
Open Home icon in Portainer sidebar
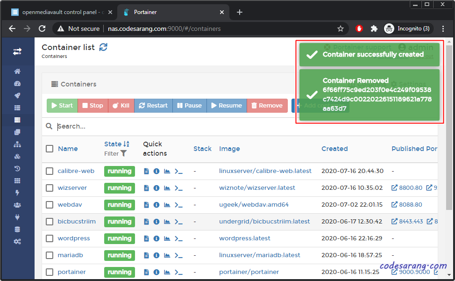point(17,72)
